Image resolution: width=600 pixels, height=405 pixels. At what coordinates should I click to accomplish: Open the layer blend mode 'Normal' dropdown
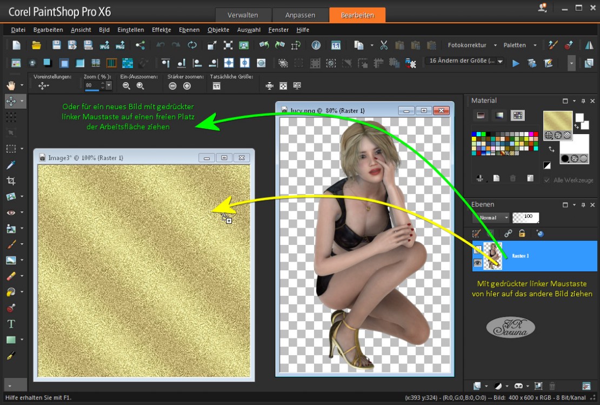coord(491,217)
